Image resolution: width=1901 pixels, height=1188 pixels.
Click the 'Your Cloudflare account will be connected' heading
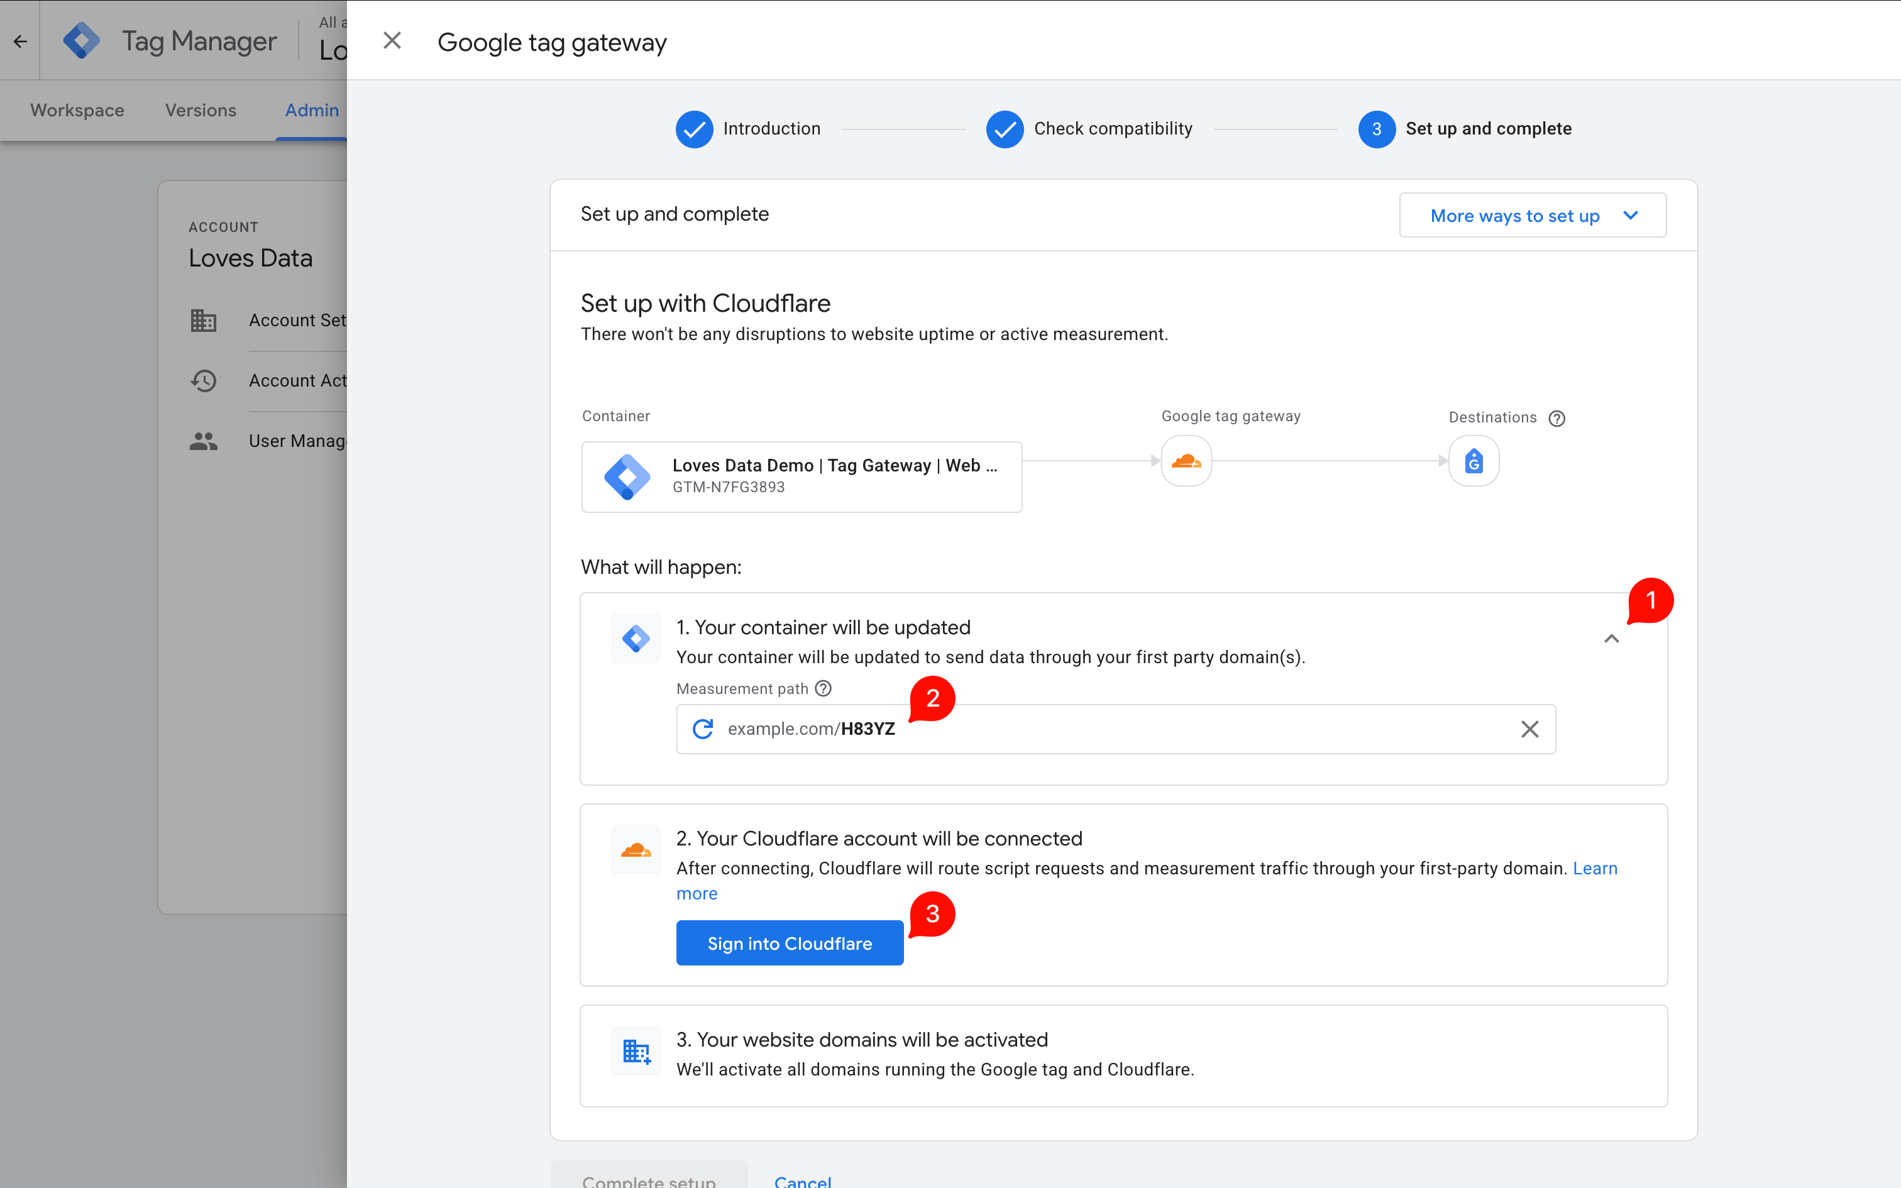(x=879, y=839)
